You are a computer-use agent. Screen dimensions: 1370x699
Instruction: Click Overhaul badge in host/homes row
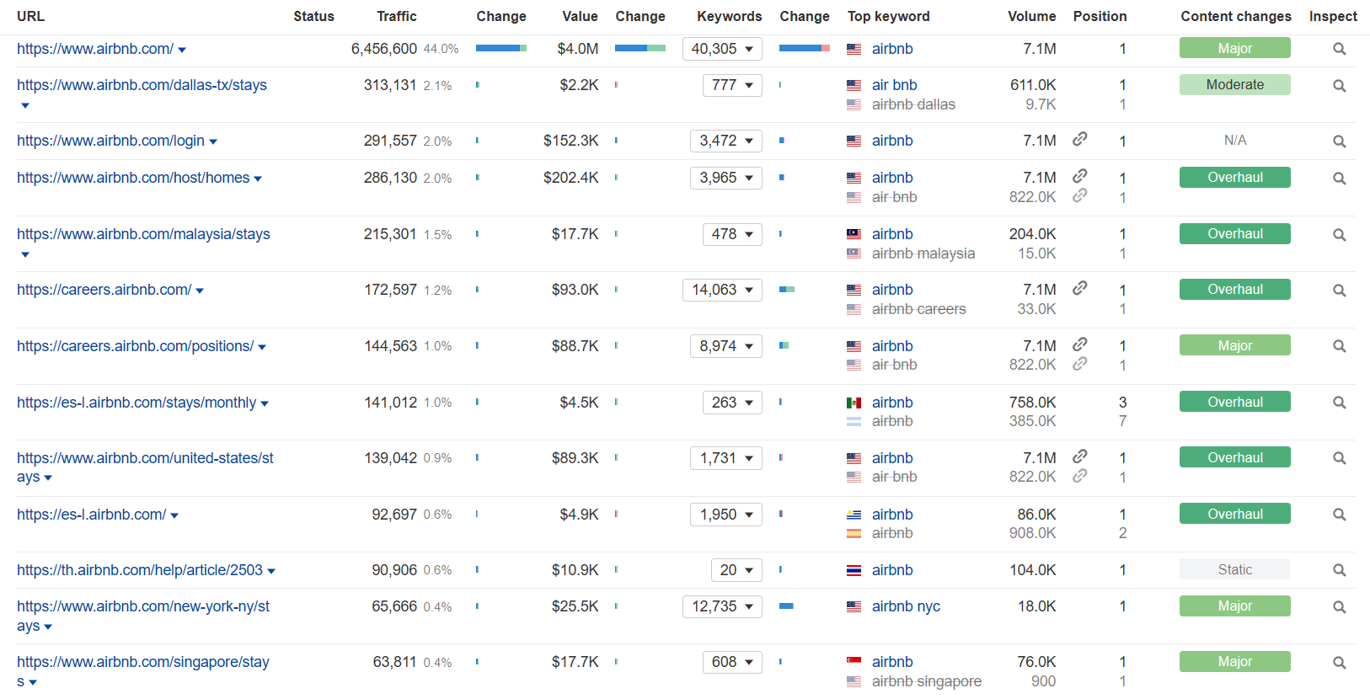tap(1235, 177)
